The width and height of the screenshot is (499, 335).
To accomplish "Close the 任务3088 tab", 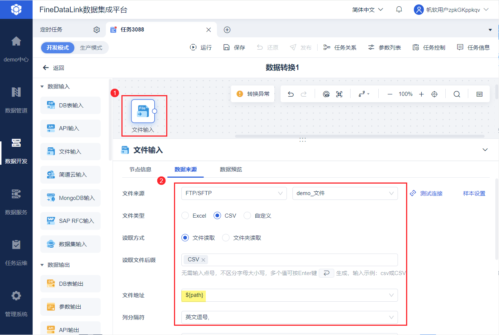I will tap(208, 30).
